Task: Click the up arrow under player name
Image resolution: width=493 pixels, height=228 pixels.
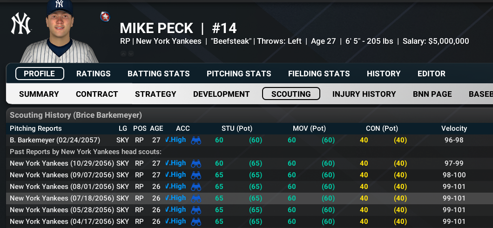Action: click(x=123, y=54)
